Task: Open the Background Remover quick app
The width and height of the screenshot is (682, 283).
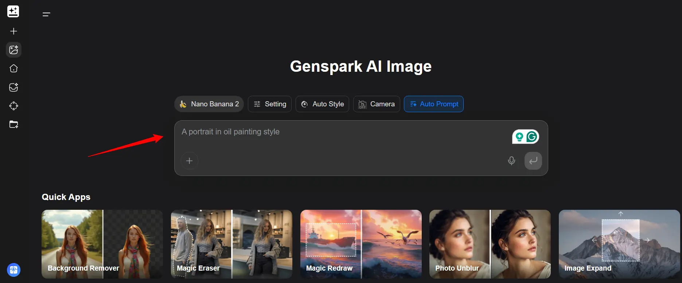Action: pos(102,244)
